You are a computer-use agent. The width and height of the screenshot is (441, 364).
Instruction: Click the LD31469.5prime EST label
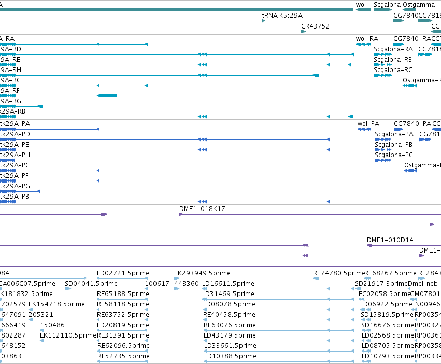[x=228, y=294]
